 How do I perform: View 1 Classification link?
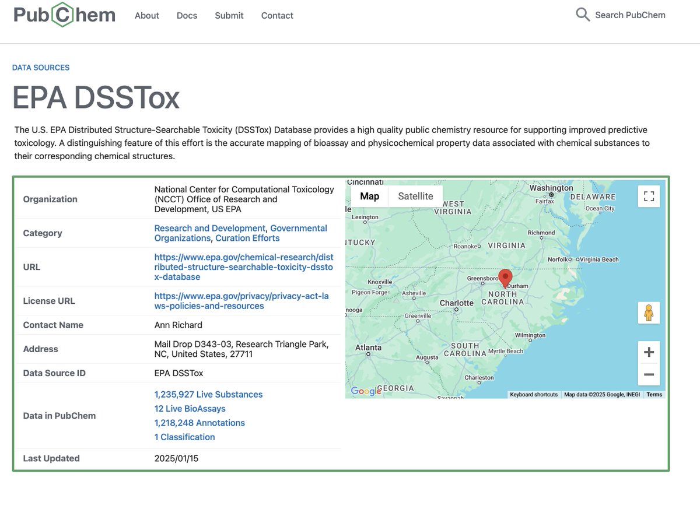185,437
